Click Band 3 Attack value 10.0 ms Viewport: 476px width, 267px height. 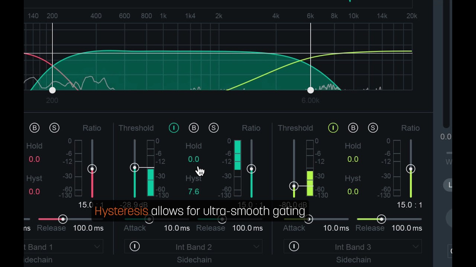(336, 228)
